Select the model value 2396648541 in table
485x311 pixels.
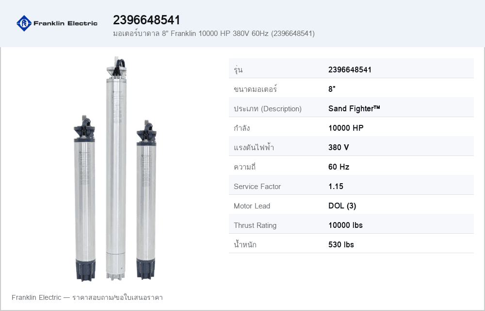pos(350,69)
